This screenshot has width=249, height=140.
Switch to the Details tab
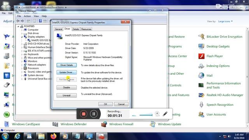(76, 29)
